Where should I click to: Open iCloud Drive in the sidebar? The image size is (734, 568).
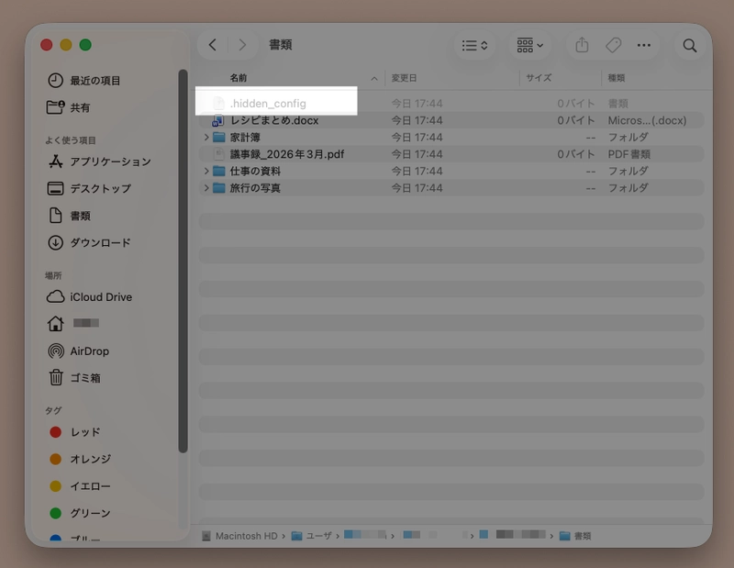(101, 296)
